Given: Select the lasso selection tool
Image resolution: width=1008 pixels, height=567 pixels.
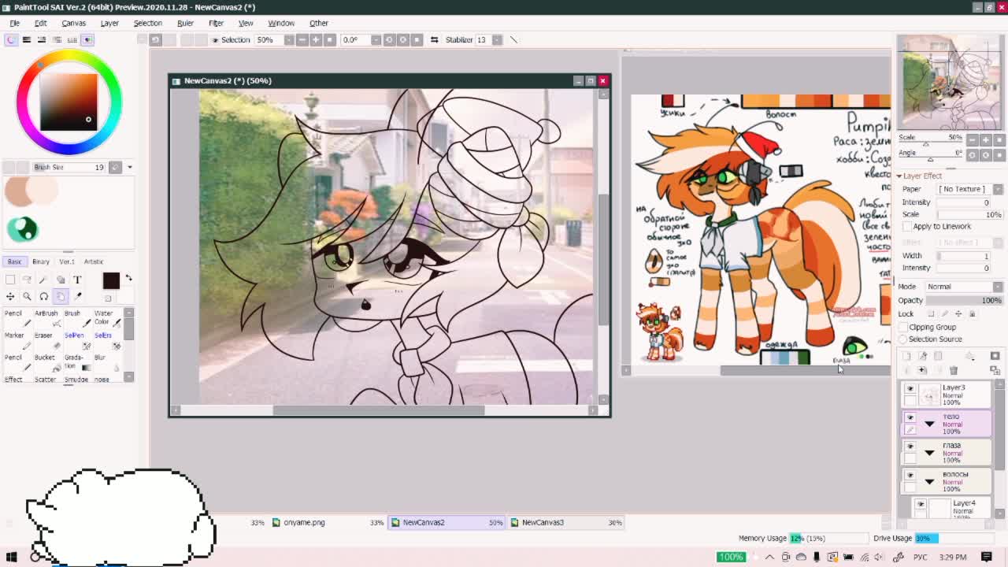Looking at the screenshot, I should click(27, 280).
